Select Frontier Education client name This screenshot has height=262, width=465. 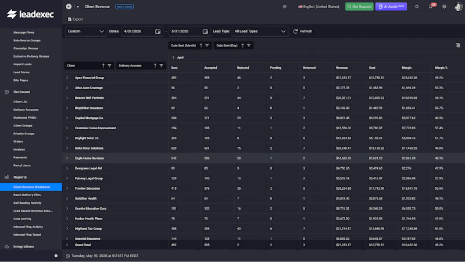click(x=87, y=188)
